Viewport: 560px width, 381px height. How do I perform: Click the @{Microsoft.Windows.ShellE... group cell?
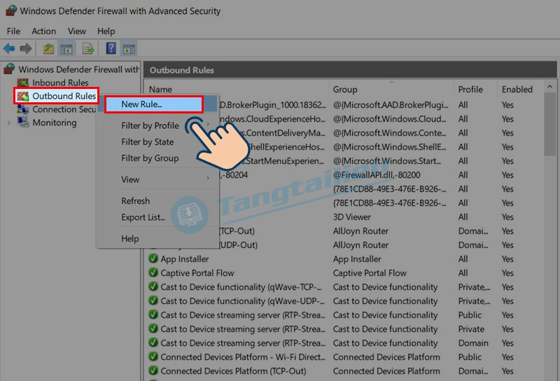click(389, 147)
